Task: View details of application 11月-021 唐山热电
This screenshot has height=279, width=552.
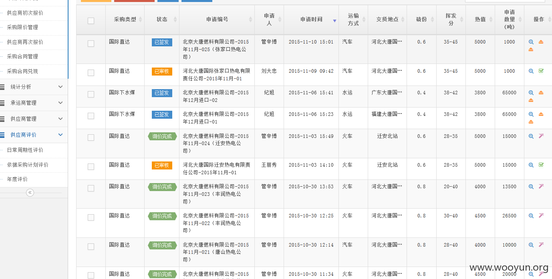Action: tap(531, 245)
